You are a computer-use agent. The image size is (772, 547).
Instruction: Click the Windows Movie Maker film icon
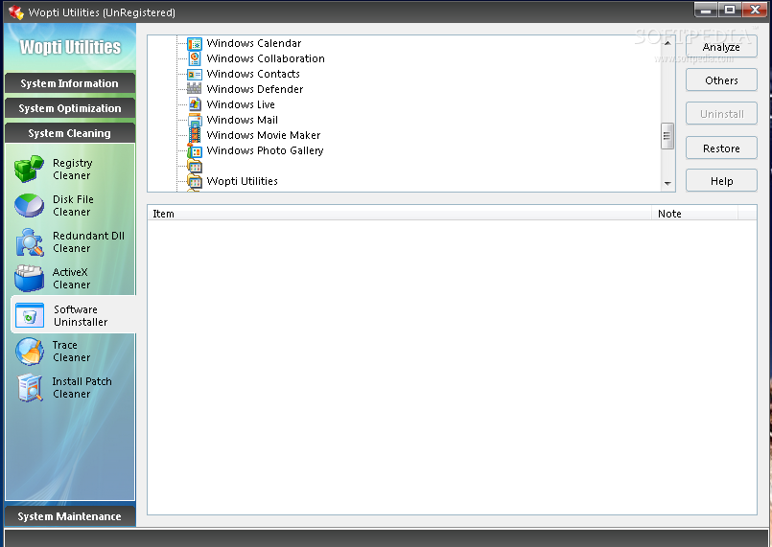point(195,135)
